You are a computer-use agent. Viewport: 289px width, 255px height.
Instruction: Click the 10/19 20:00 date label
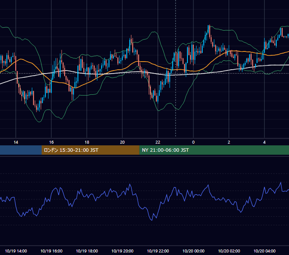point(122,251)
